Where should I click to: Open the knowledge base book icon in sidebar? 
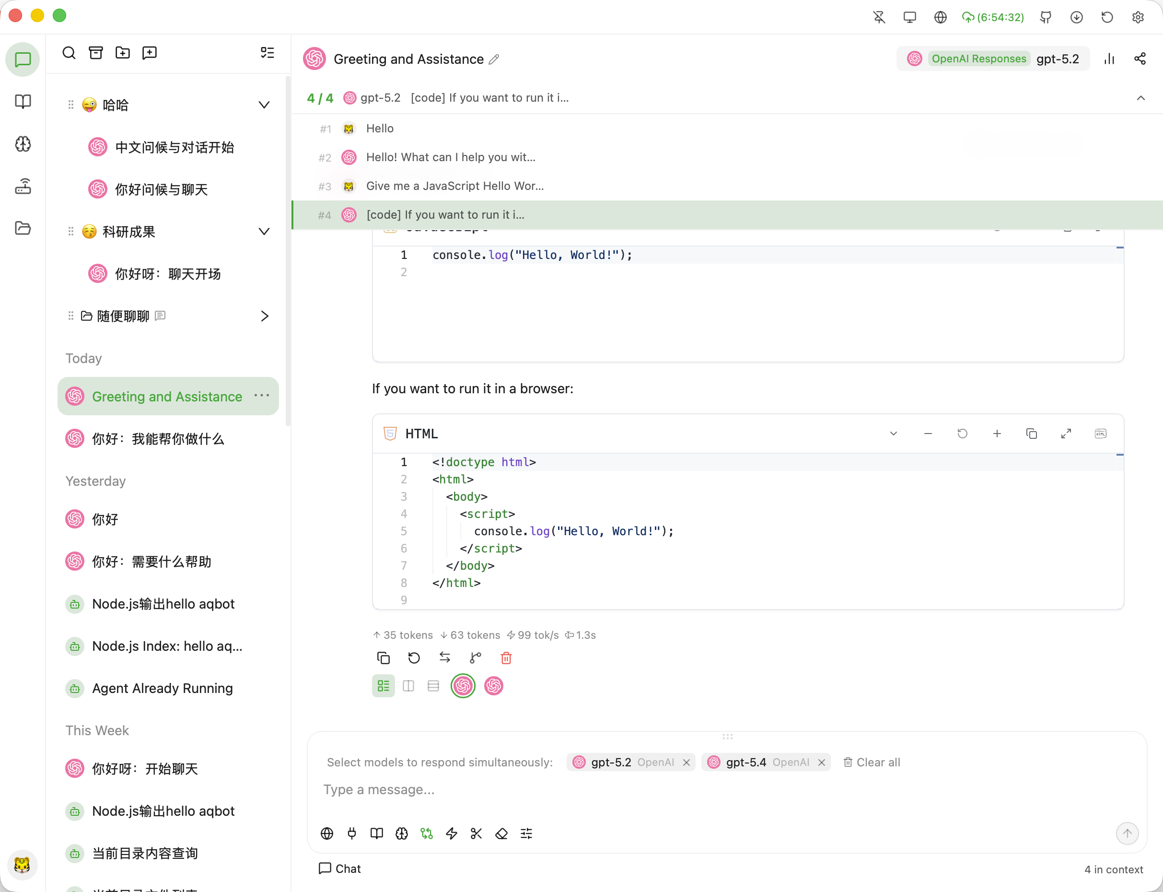tap(23, 101)
